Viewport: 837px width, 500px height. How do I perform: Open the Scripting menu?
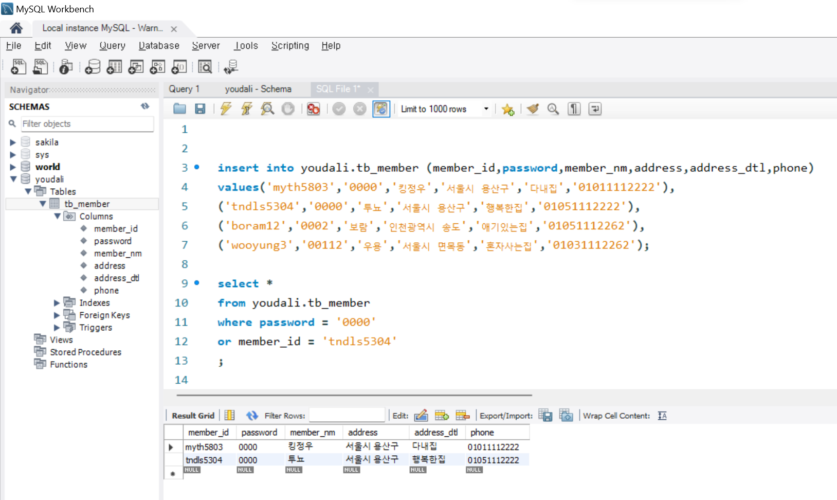(290, 45)
